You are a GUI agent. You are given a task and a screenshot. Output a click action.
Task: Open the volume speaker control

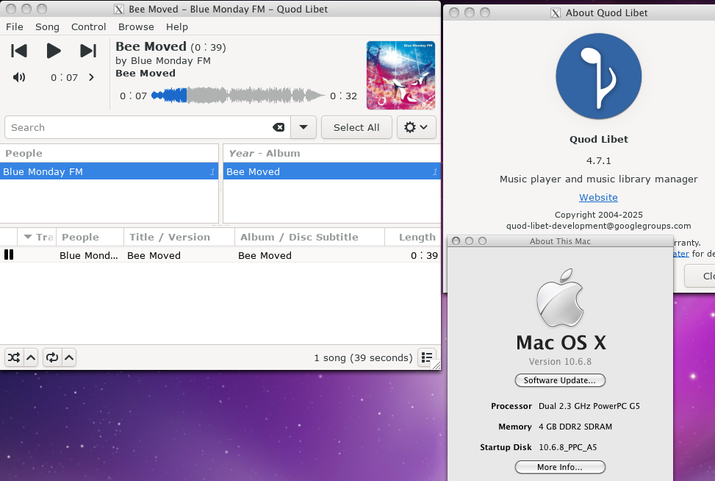coord(18,77)
